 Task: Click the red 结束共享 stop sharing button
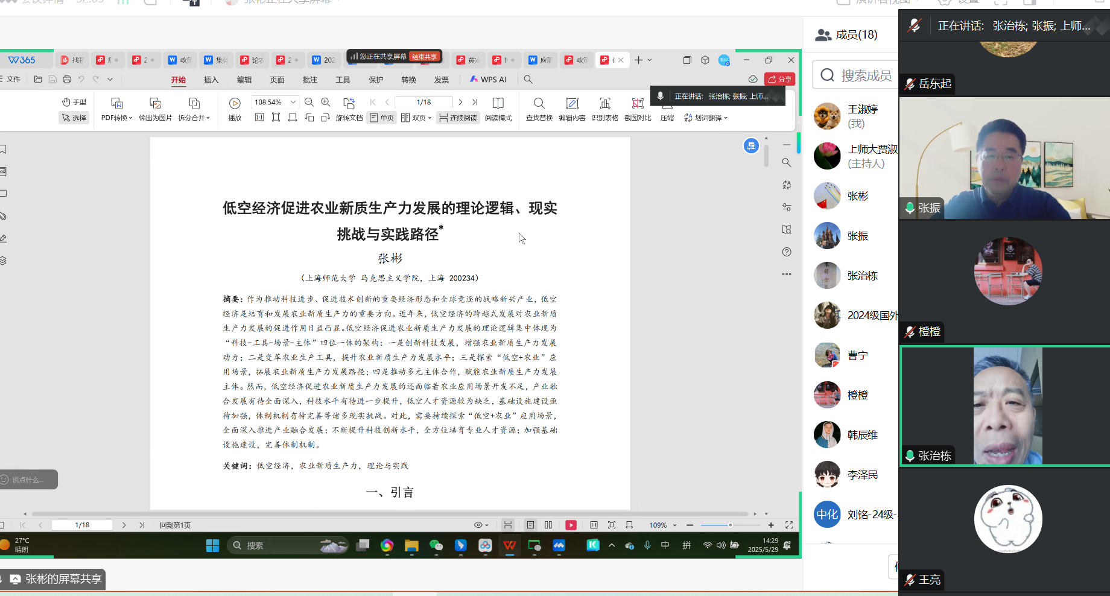click(x=425, y=57)
